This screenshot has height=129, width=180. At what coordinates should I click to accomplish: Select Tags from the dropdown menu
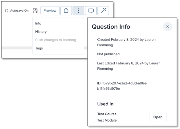(39, 48)
